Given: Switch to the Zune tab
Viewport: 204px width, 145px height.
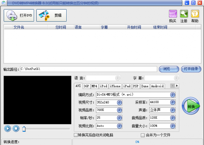Looking at the screenshot, I should point(145,86).
